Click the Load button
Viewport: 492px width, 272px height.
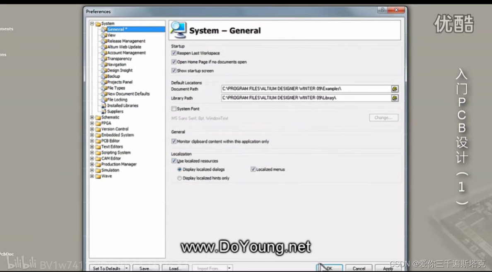(x=175, y=268)
